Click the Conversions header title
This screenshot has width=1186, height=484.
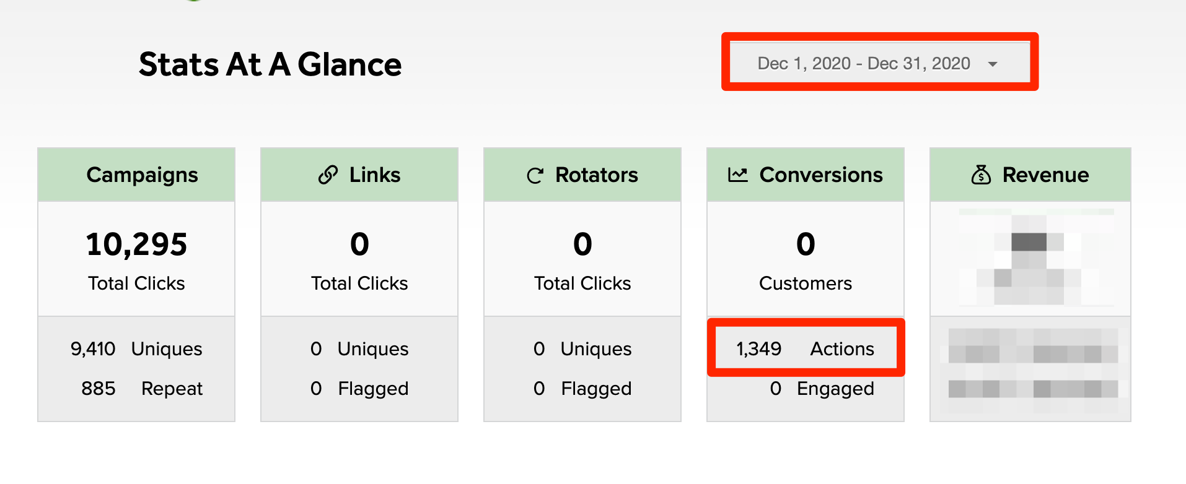click(820, 175)
